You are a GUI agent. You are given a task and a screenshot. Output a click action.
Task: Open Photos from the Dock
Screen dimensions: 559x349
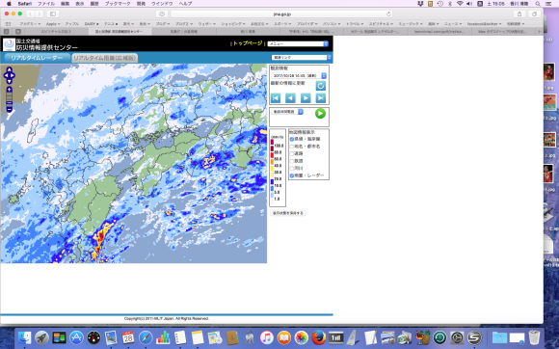pyautogui.click(x=302, y=337)
